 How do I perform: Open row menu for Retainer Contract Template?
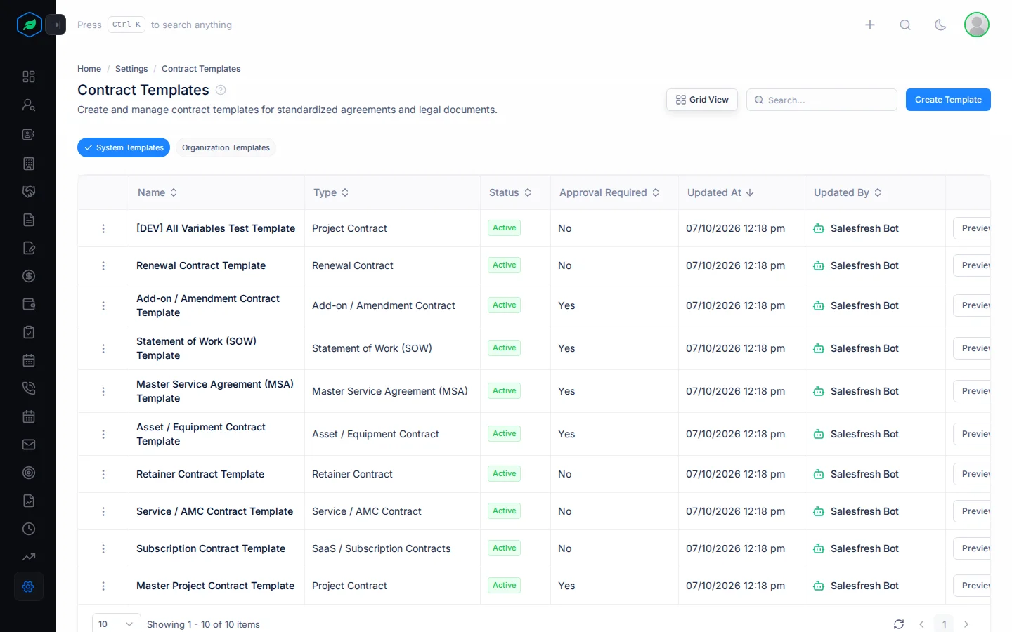pos(103,474)
